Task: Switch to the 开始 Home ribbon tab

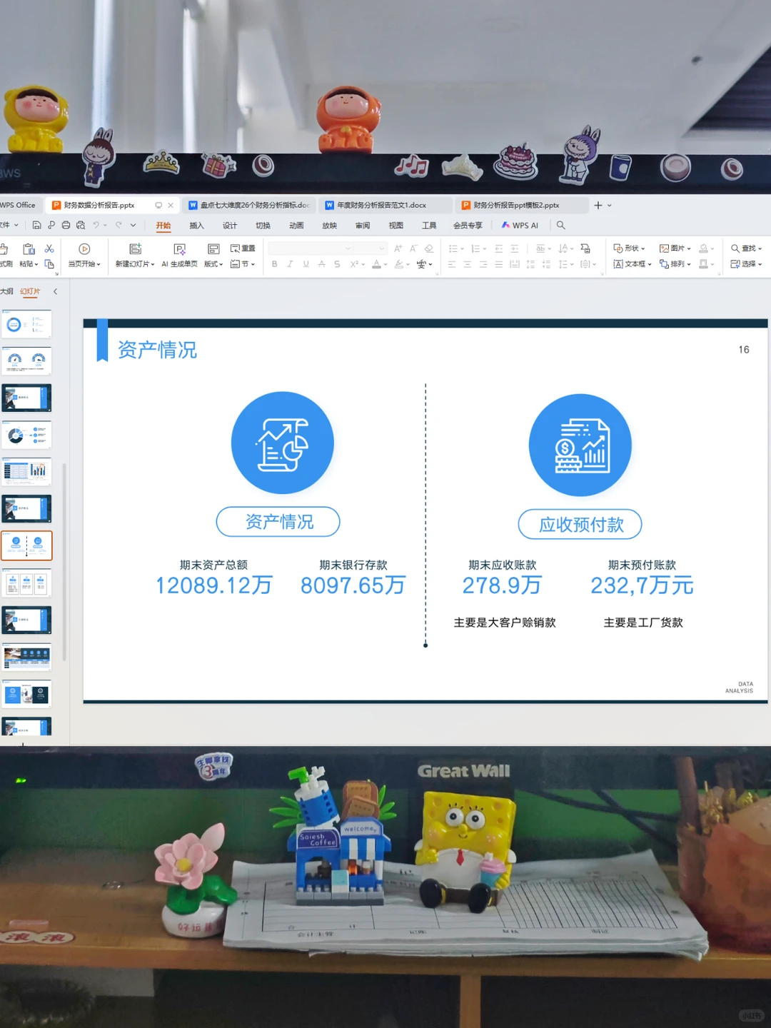Action: click(x=163, y=226)
